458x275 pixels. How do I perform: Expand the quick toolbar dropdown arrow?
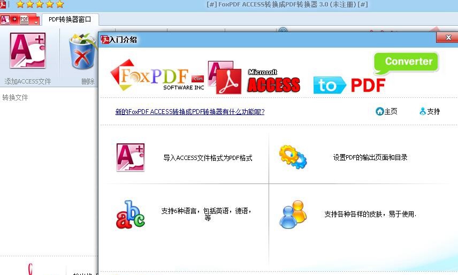[36, 22]
